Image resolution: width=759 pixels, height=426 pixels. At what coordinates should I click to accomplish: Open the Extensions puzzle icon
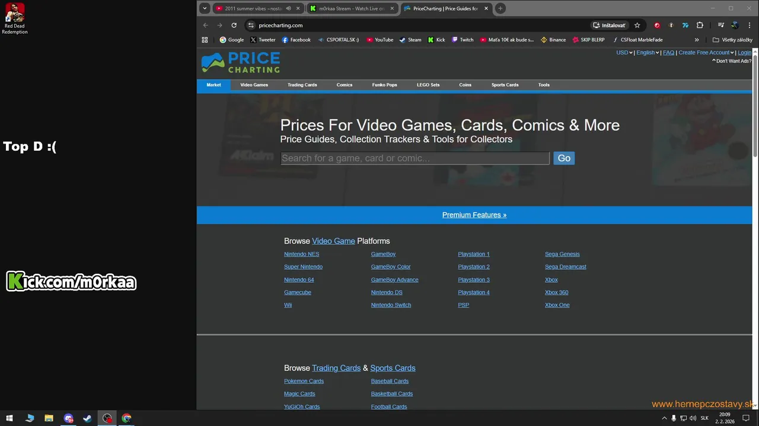pos(700,25)
